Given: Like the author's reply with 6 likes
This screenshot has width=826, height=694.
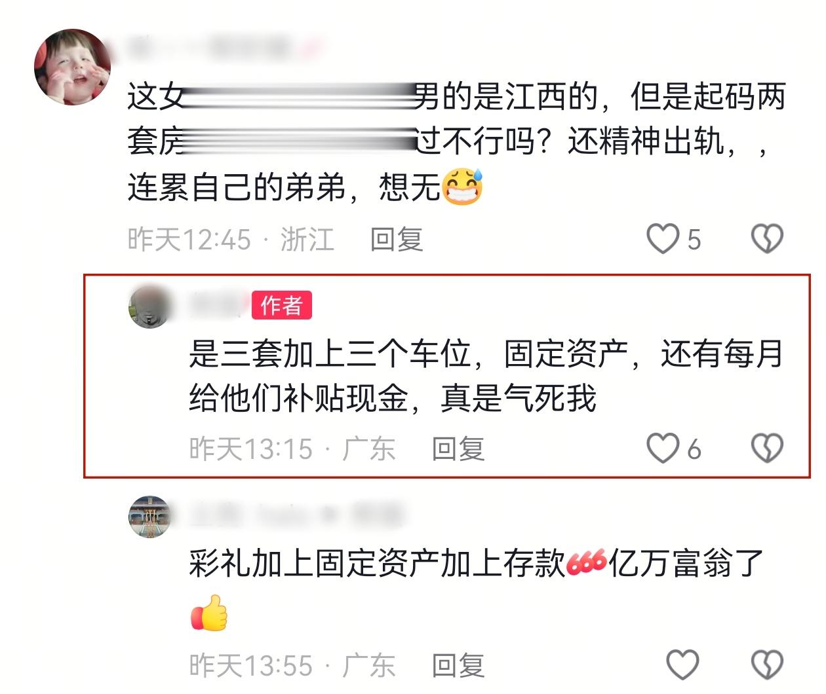Looking at the screenshot, I should point(663,448).
